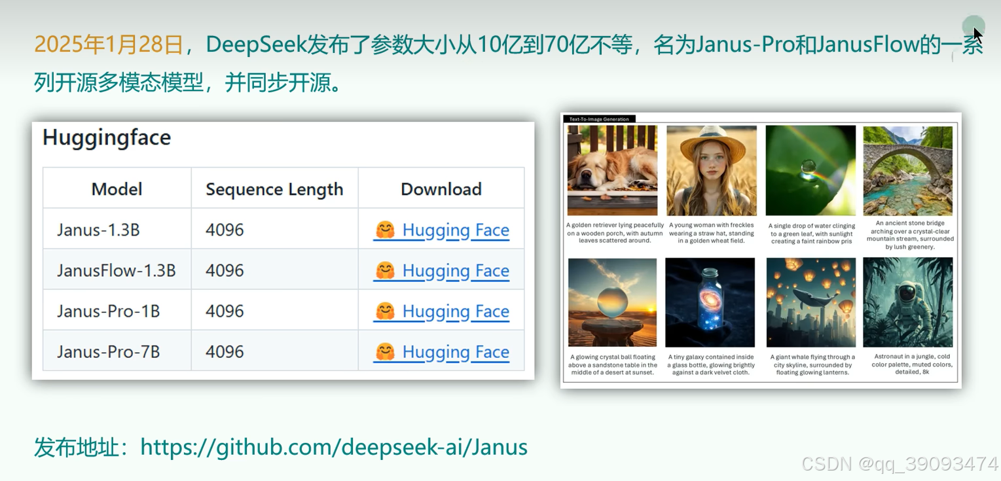
Task: Click the ancient stone bridge caption
Action: coord(910,235)
